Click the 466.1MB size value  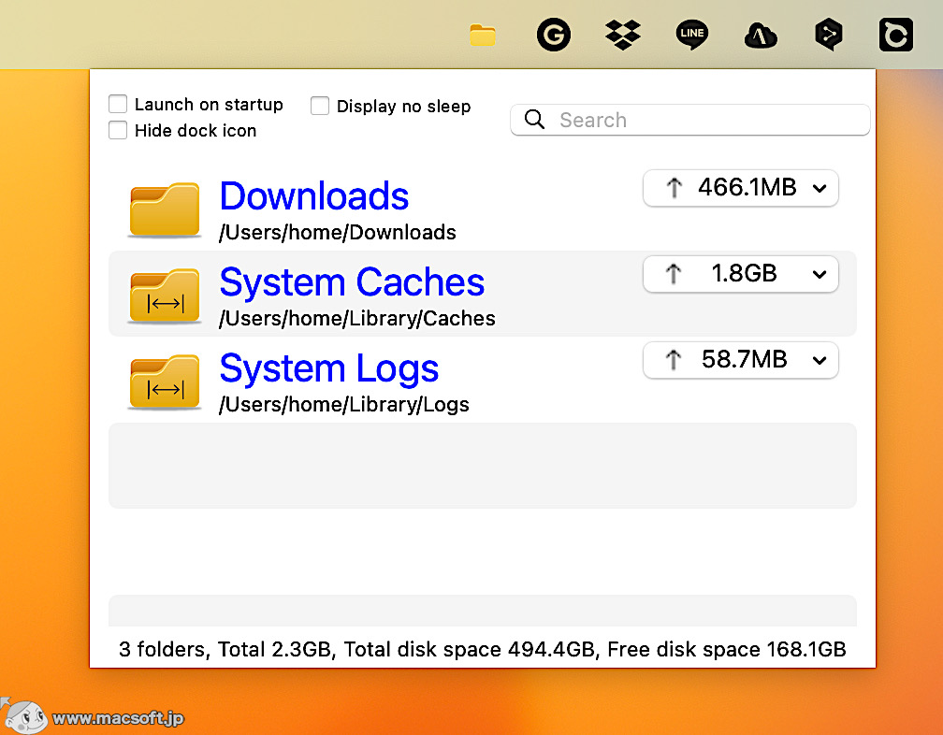747,188
